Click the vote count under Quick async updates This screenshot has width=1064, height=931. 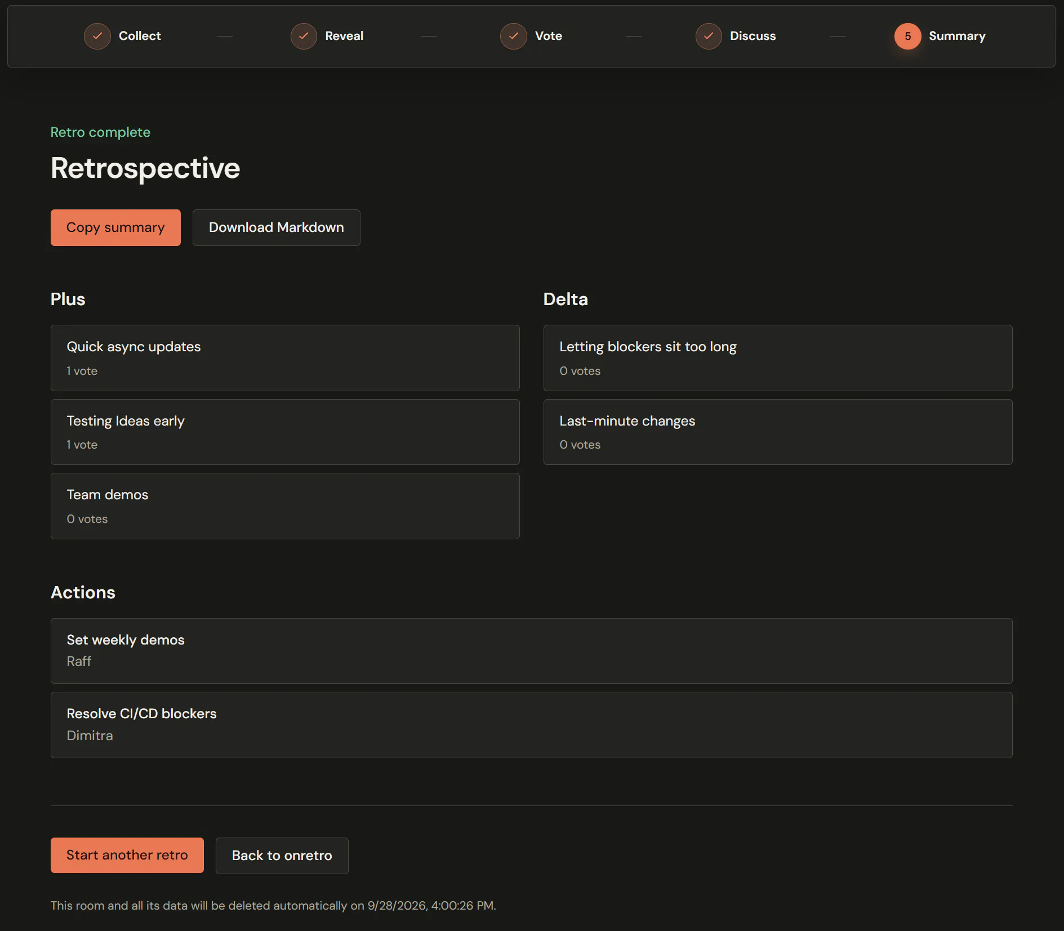click(82, 371)
